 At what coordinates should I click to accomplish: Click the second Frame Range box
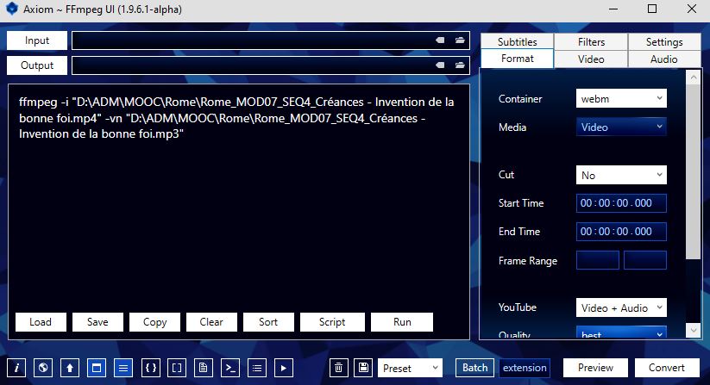coord(645,260)
